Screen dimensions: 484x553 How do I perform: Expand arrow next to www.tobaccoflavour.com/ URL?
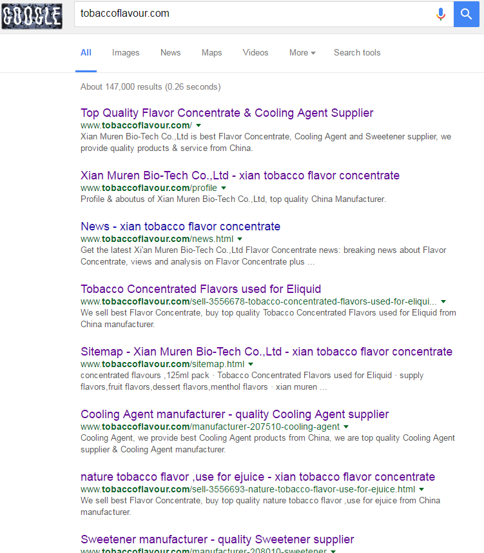tap(198, 125)
